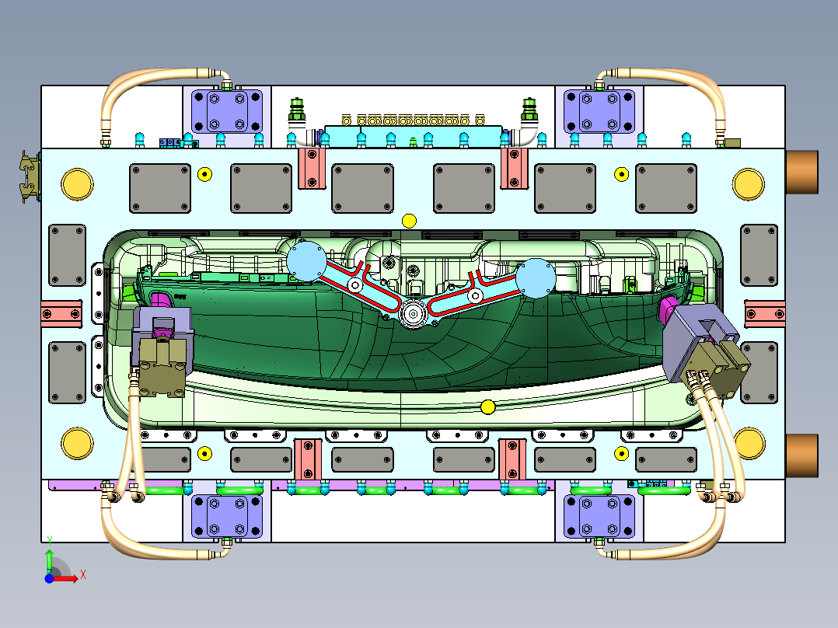Select the magenta part on the right slider
This screenshot has width=838, height=628.
(669, 310)
